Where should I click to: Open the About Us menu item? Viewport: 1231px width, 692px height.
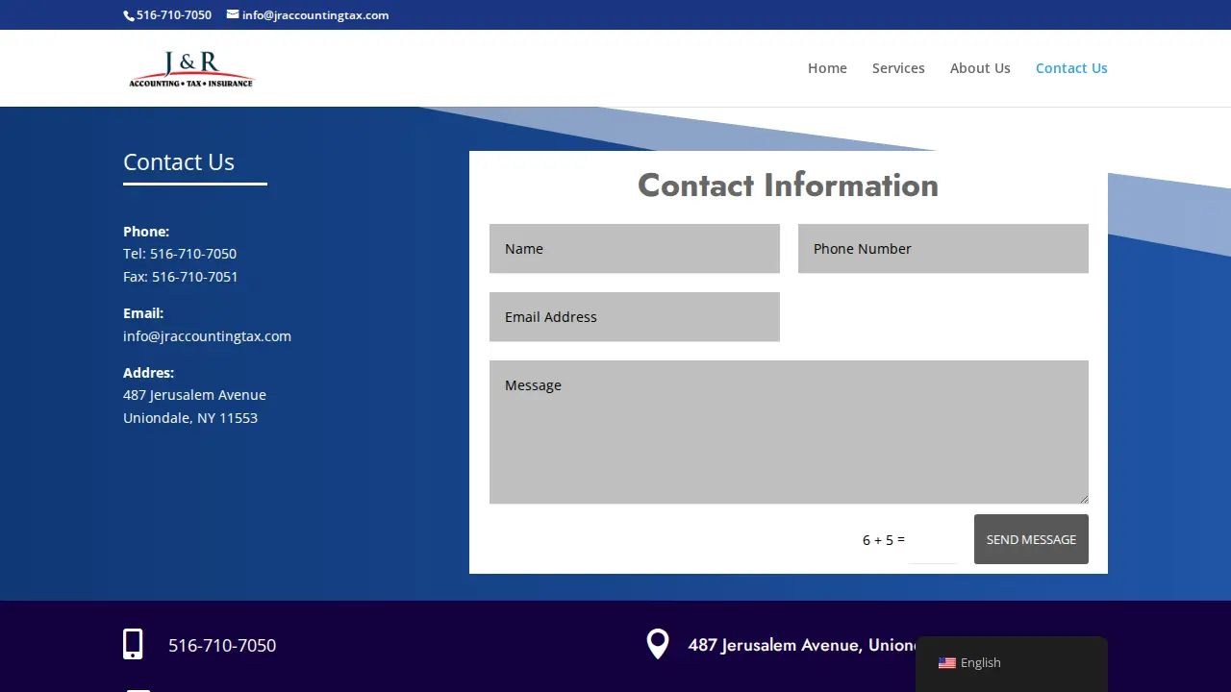(x=980, y=68)
